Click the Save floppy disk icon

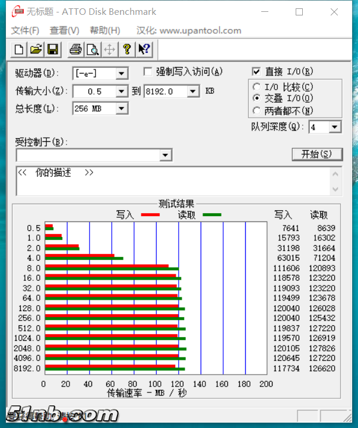[x=52, y=49]
